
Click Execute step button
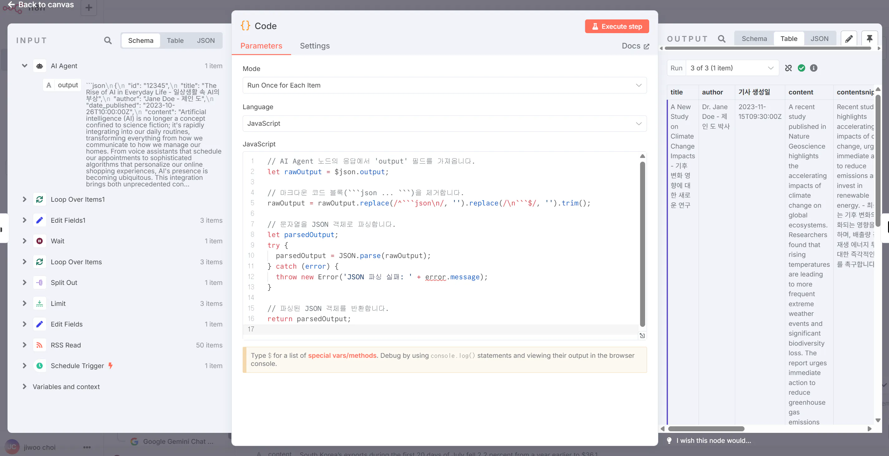click(617, 26)
